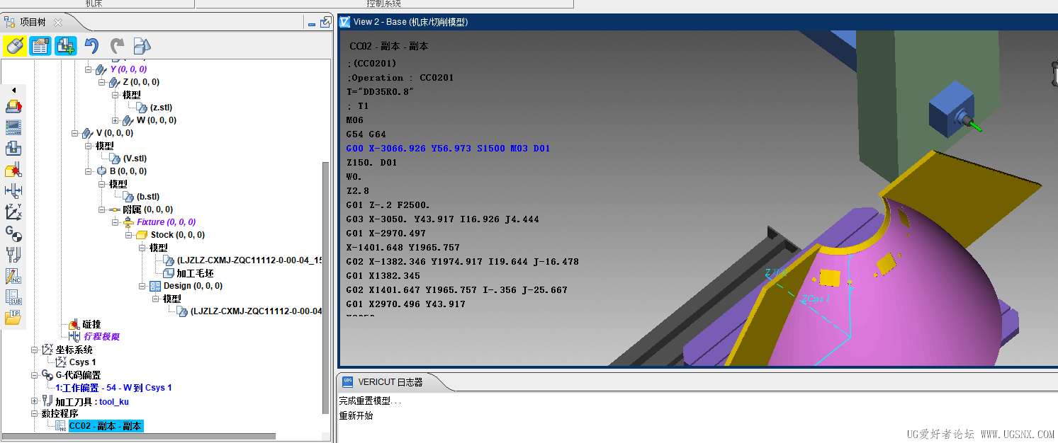Collapse the Z (0, 0, 0) node

(x=102, y=82)
